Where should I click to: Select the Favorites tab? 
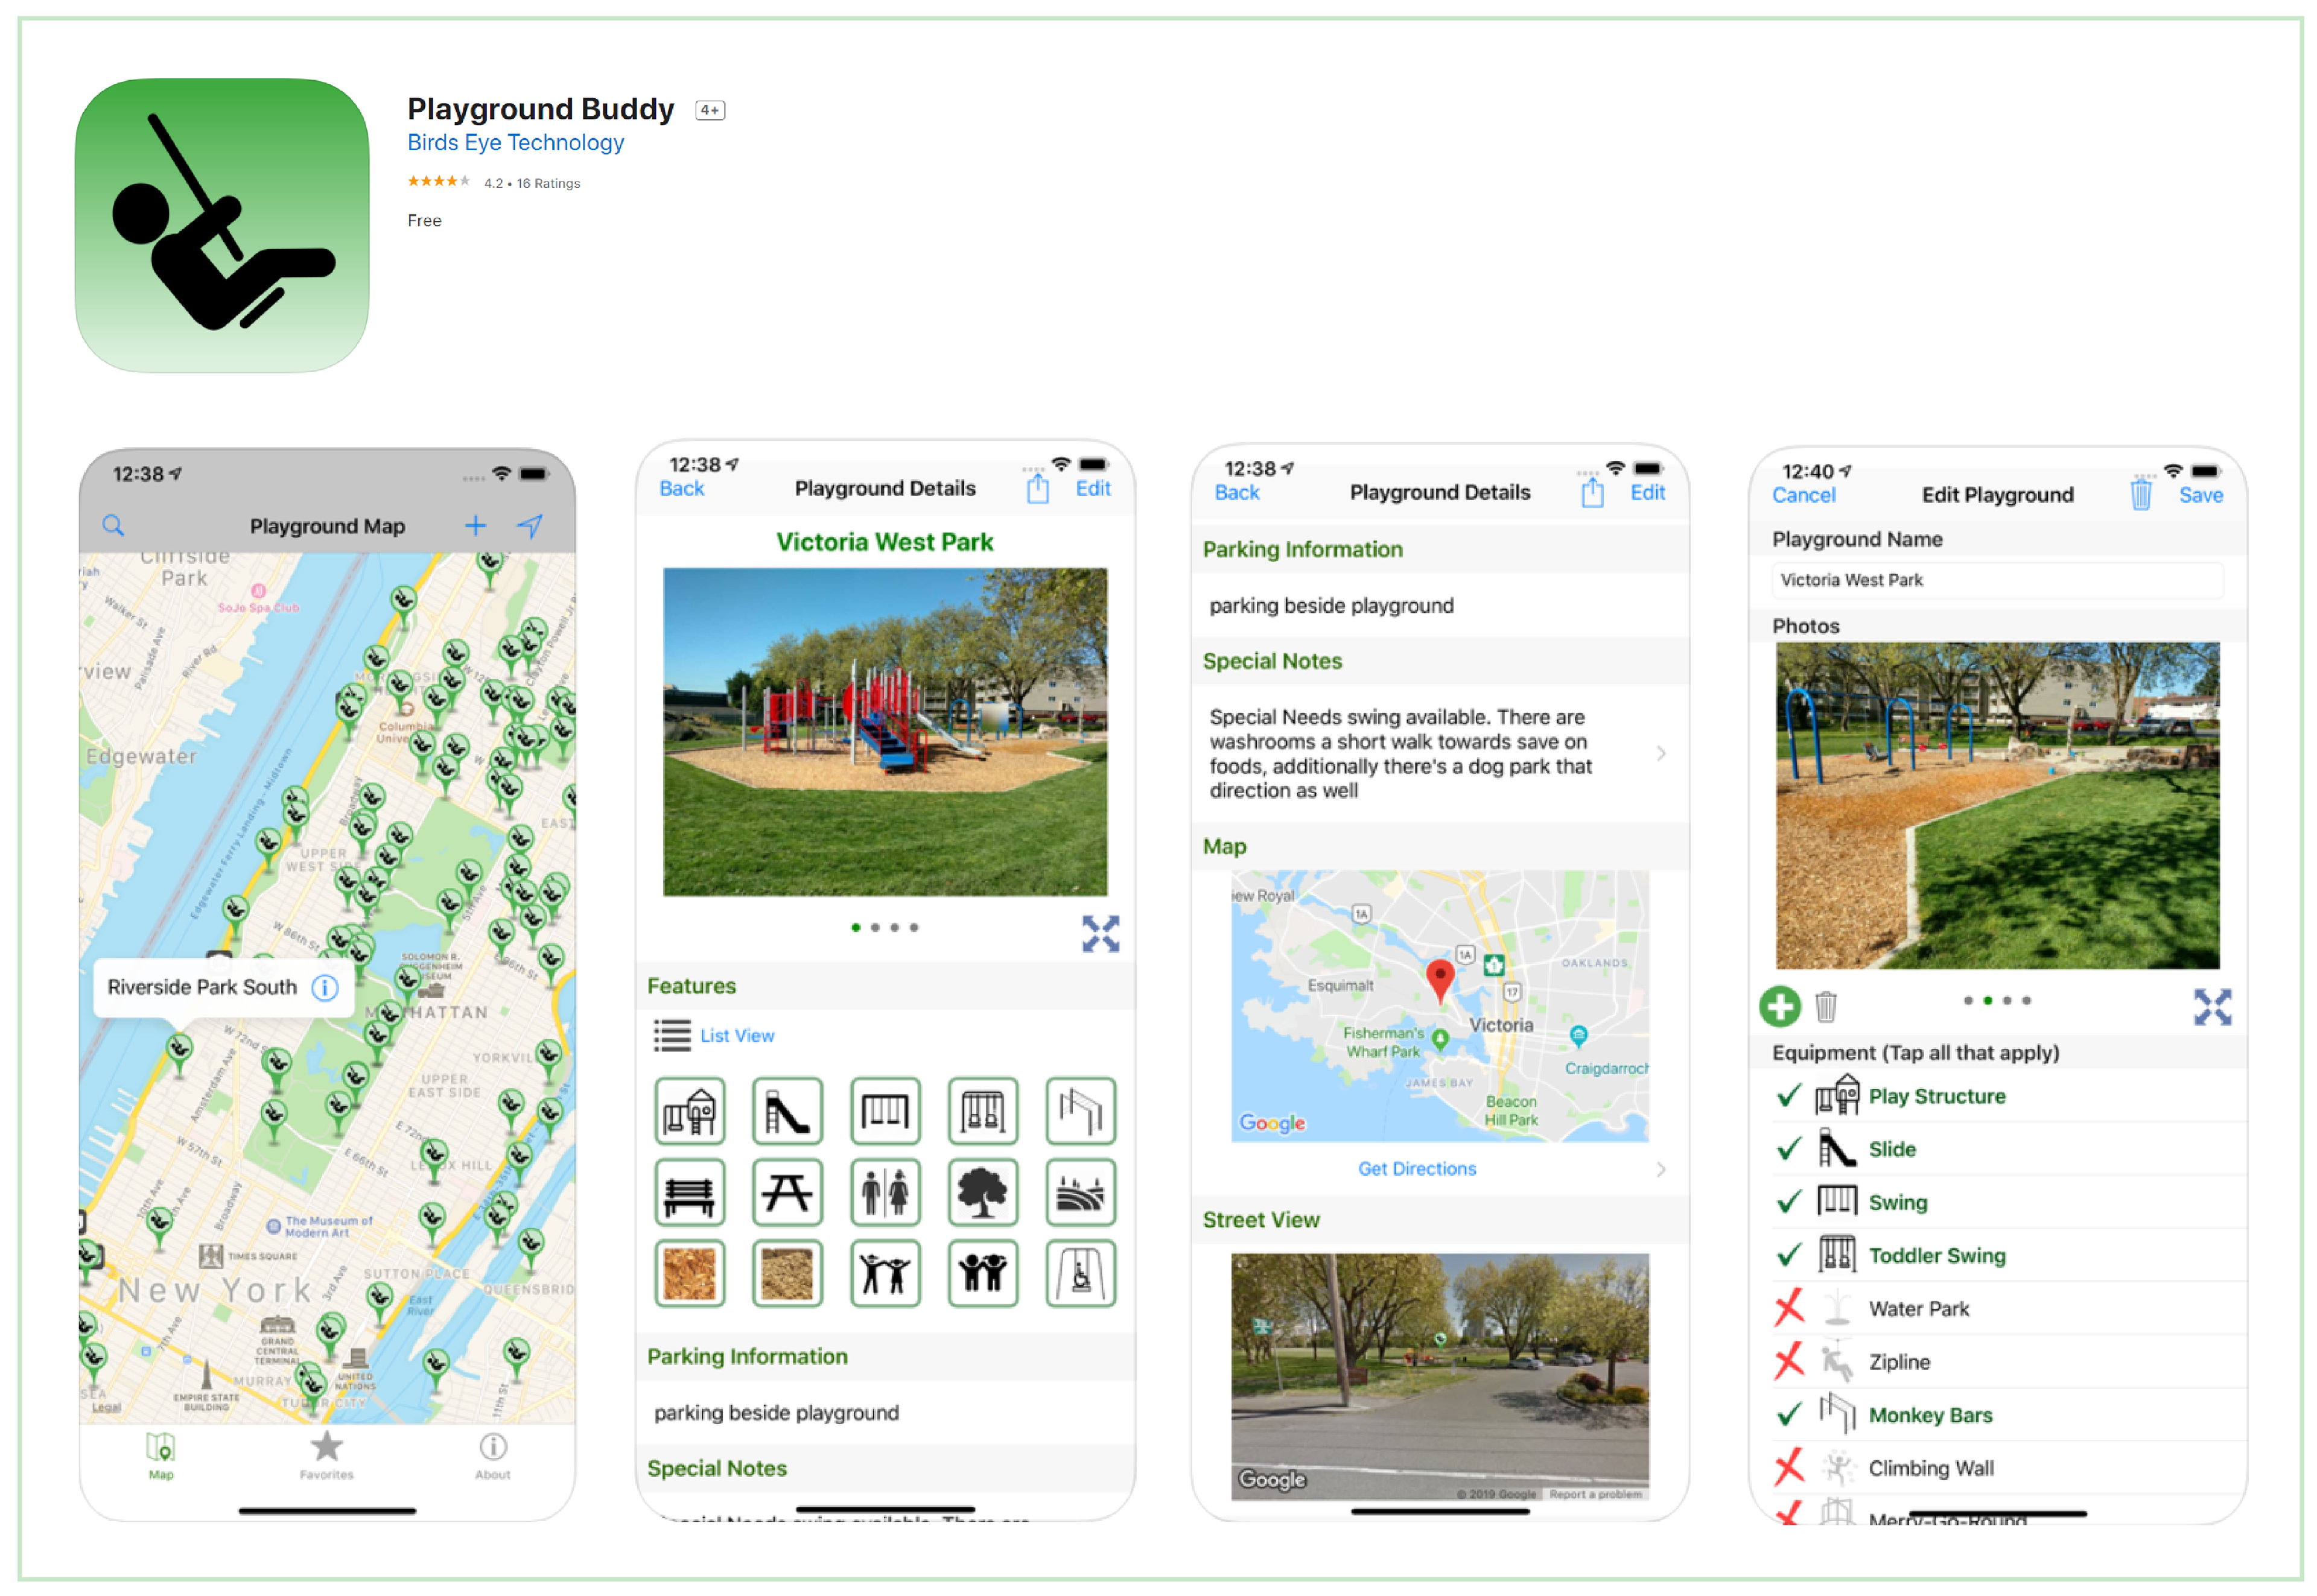[x=326, y=1455]
